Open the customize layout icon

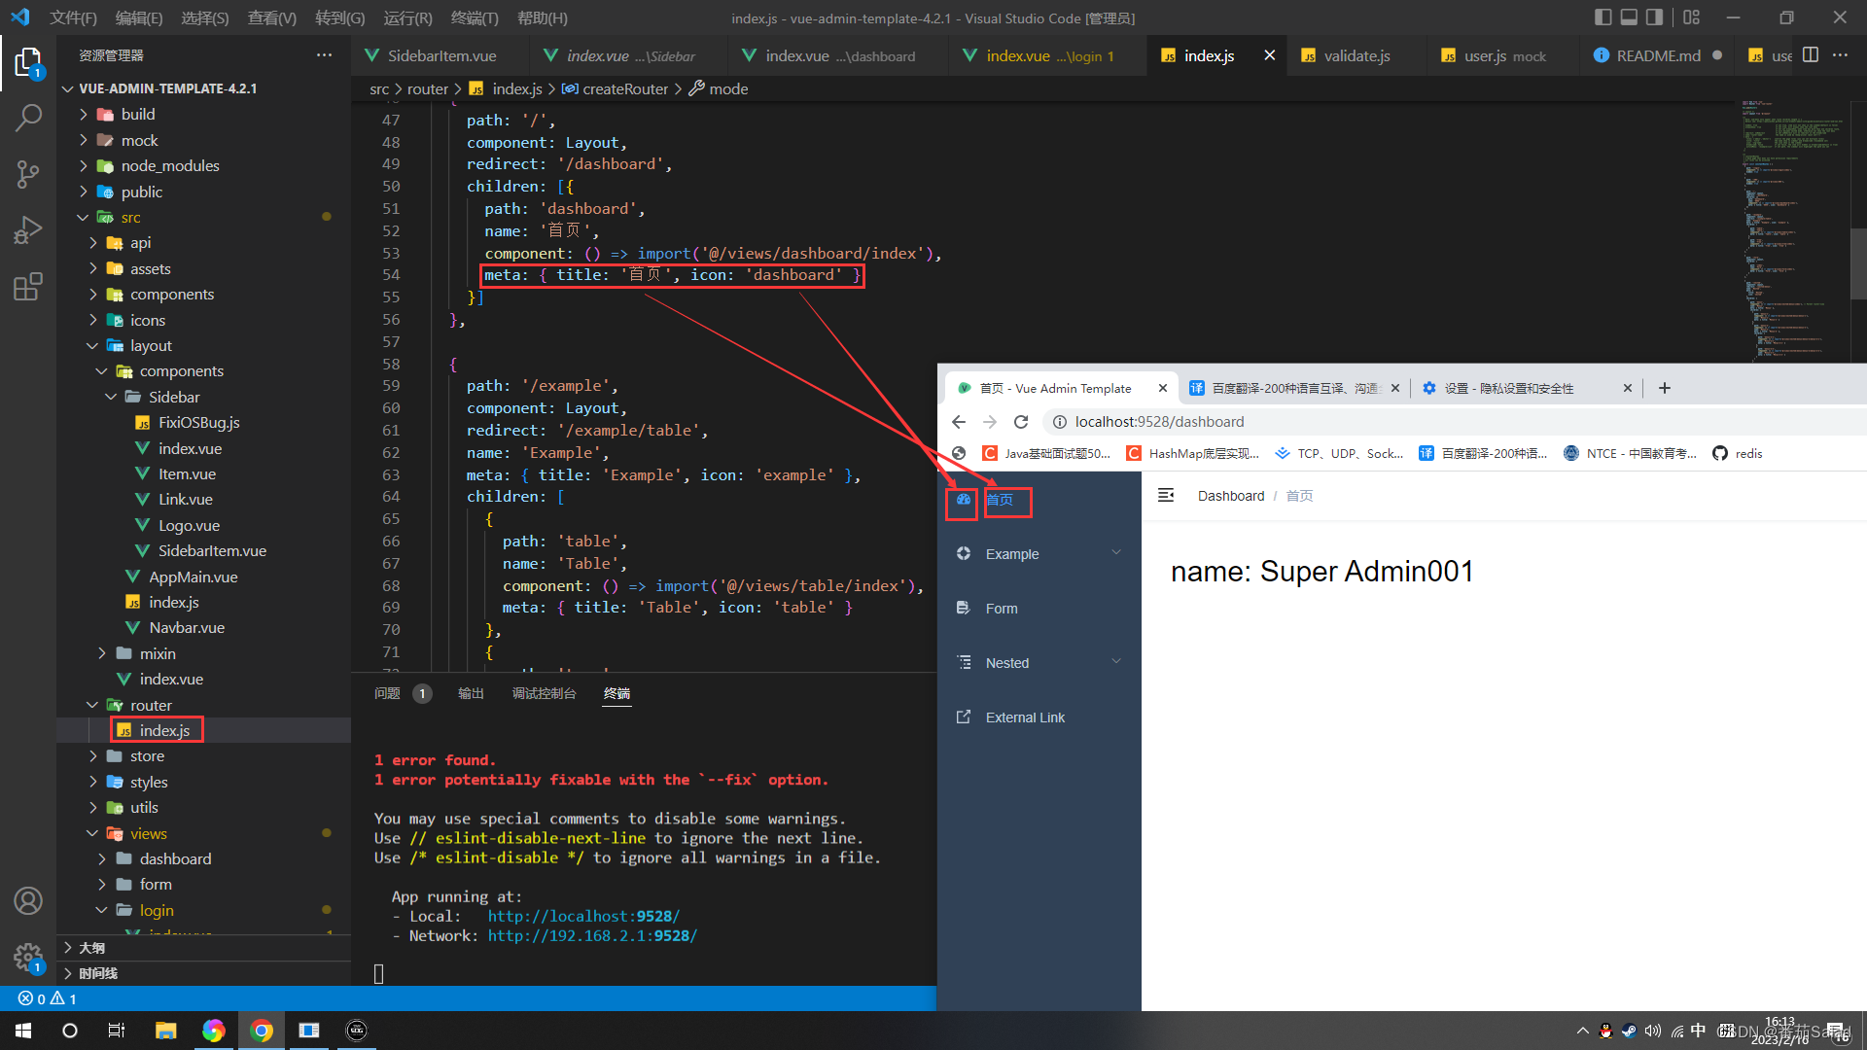[x=1692, y=17]
